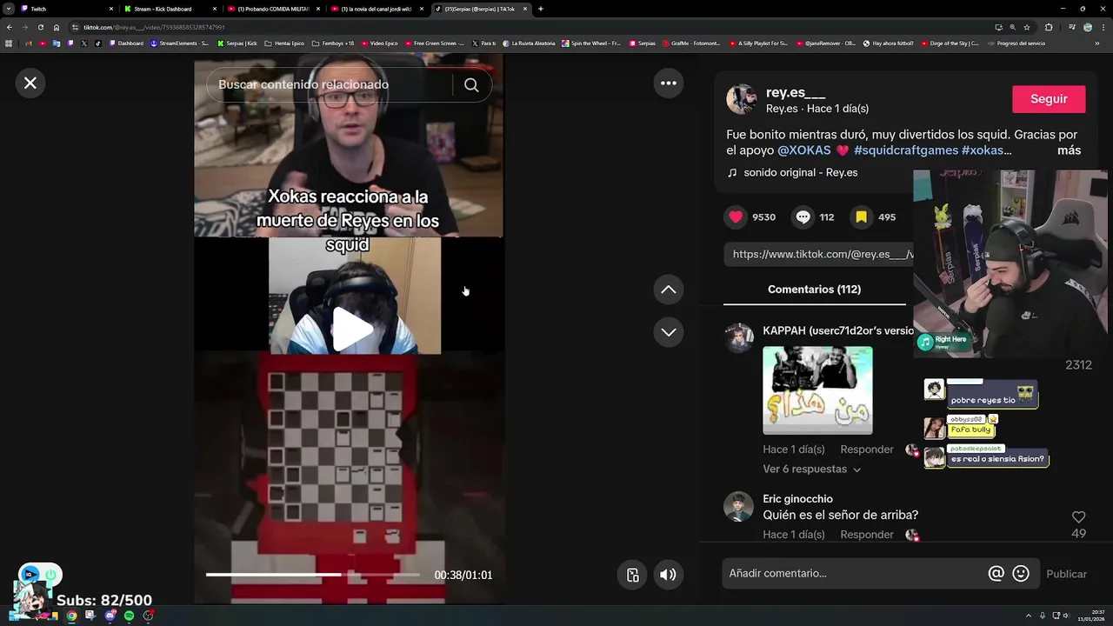This screenshot has height=626, width=1113.
Task: Click the browser back arrow
Action: (10, 27)
